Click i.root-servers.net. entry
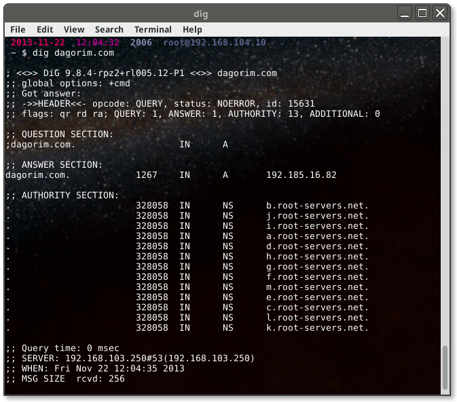 coord(317,226)
